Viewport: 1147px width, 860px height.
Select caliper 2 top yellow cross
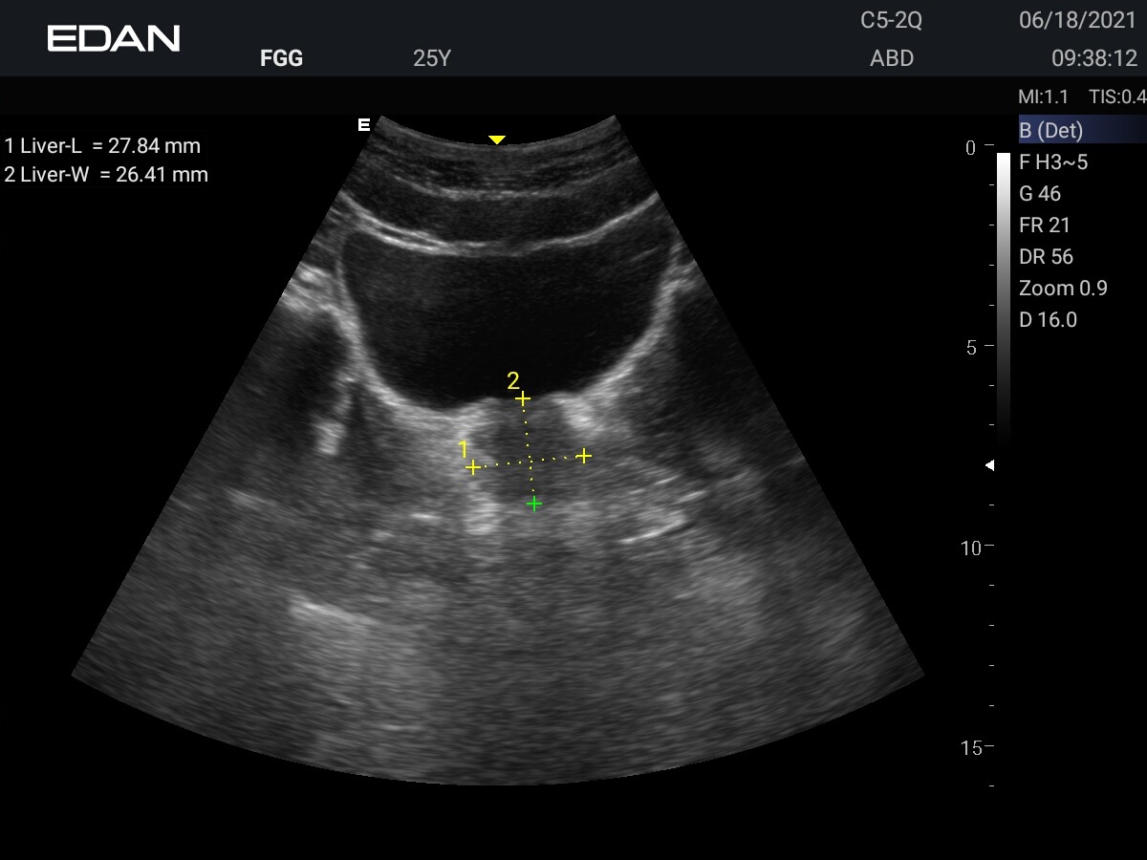point(523,398)
